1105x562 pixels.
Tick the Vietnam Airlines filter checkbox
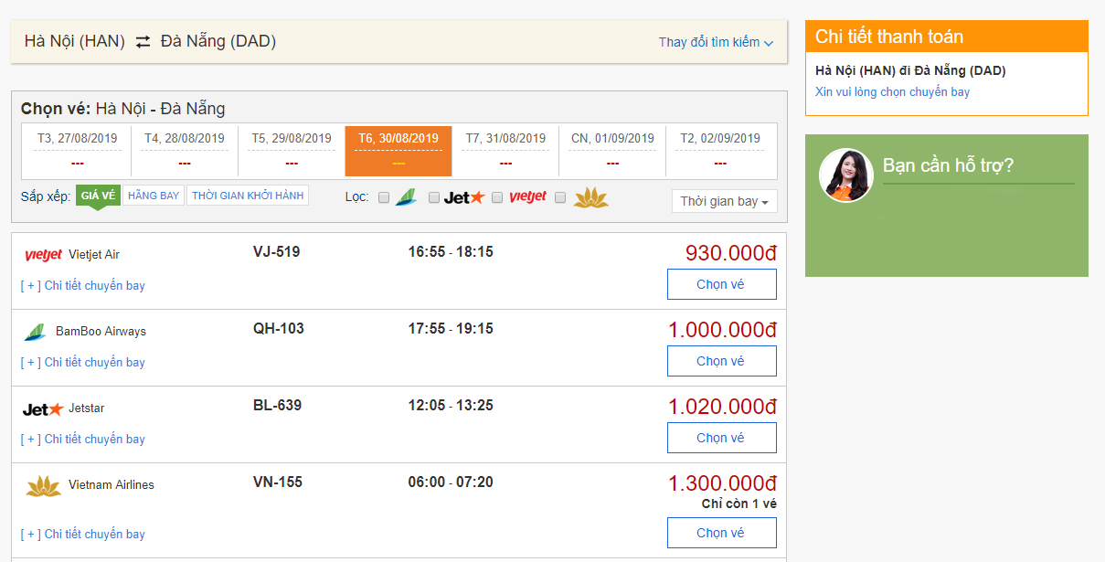click(560, 197)
